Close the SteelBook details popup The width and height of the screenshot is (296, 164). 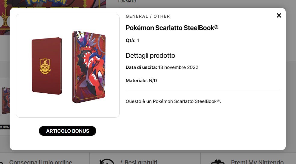pyautogui.click(x=279, y=15)
